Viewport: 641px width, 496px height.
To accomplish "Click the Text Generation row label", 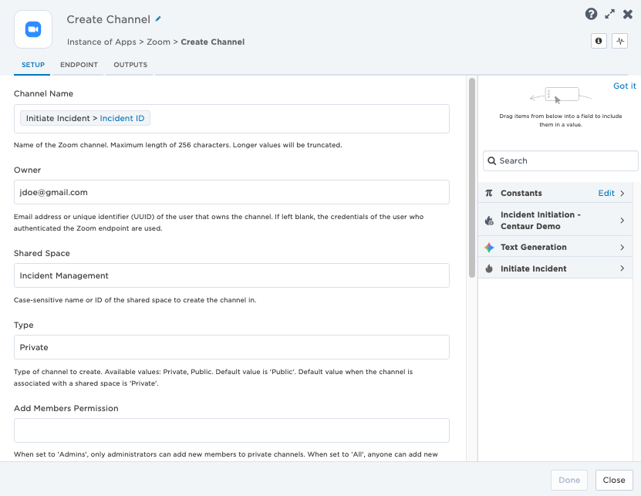I will (534, 248).
